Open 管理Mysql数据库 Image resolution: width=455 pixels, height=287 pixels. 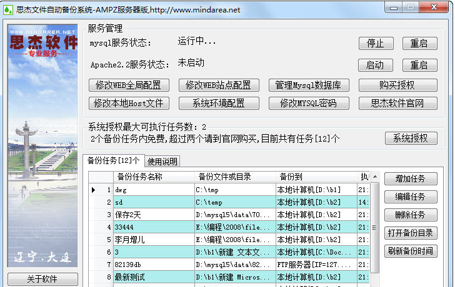click(x=309, y=85)
